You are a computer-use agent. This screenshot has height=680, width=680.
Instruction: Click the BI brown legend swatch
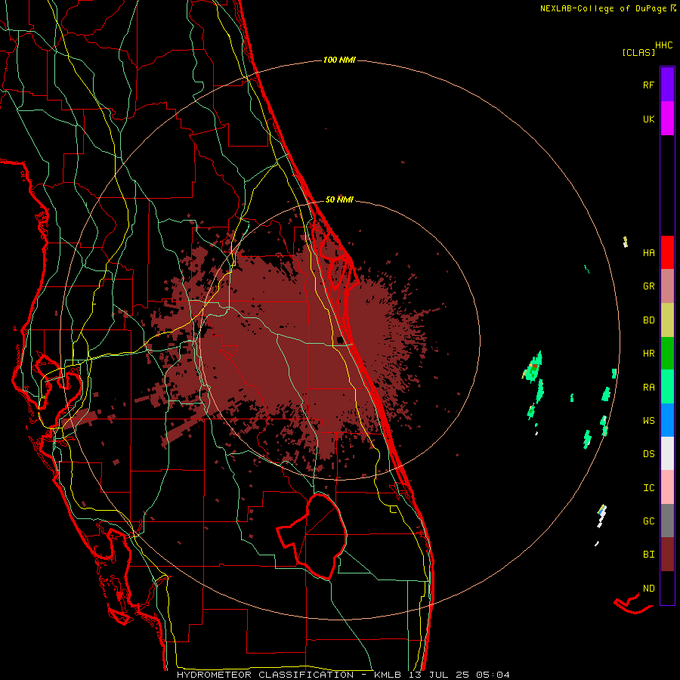[667, 555]
